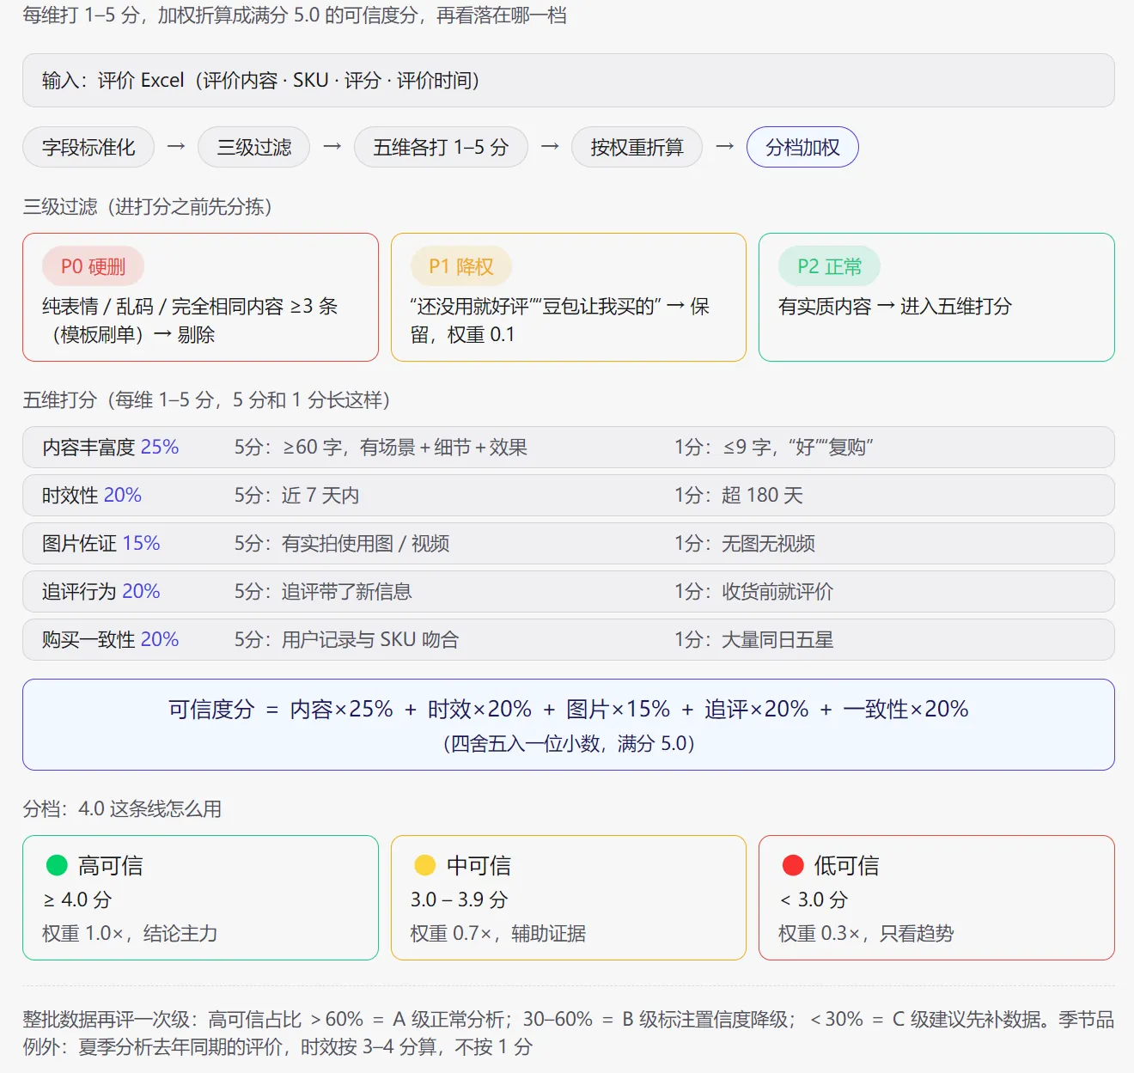Click 权重 0.7×，辅助证据 text
Screen dimensions: 1134x1073
click(x=498, y=934)
